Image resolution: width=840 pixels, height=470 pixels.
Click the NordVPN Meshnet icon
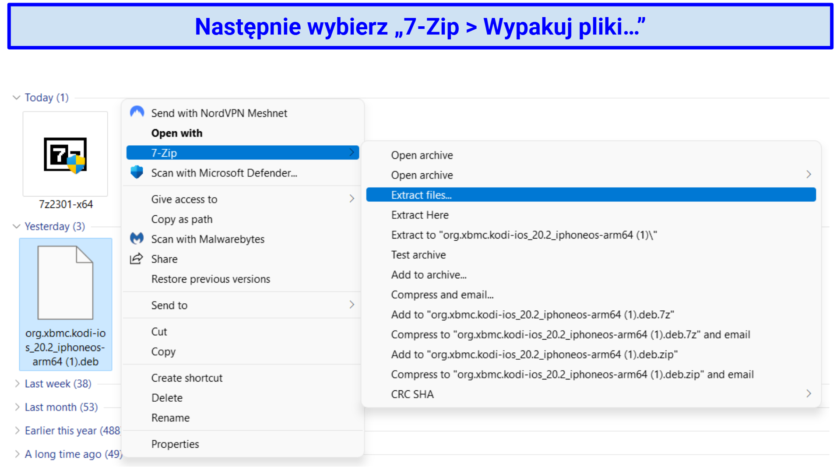[x=137, y=112]
